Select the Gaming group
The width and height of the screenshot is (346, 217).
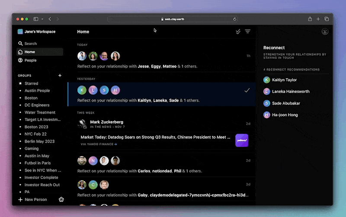32,149
